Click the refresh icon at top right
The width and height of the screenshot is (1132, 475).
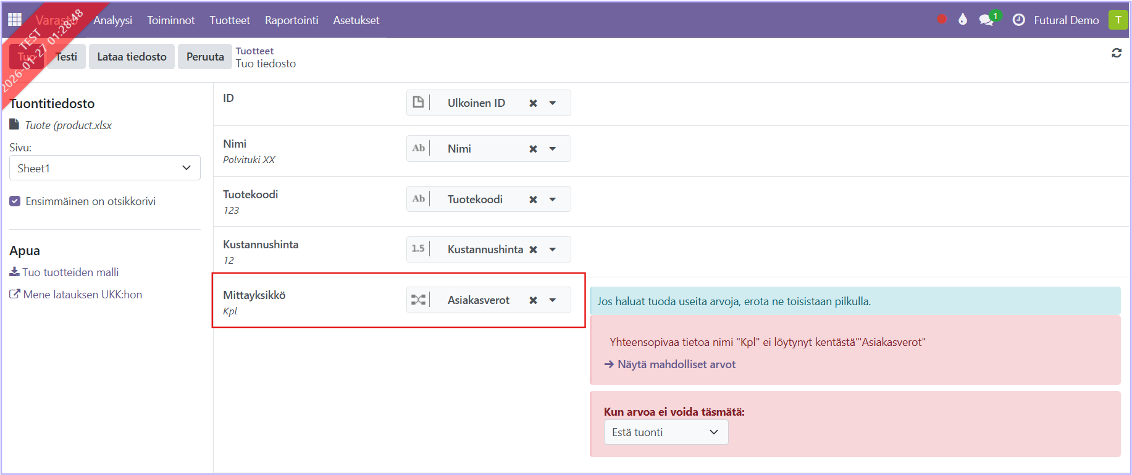[1116, 53]
